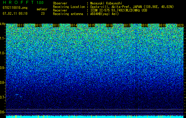Click the 1.1 frequency axis label
The width and height of the screenshot is (186, 118).
(3, 38)
